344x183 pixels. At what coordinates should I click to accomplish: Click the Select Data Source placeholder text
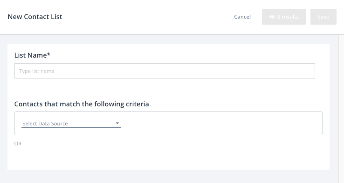click(45, 124)
